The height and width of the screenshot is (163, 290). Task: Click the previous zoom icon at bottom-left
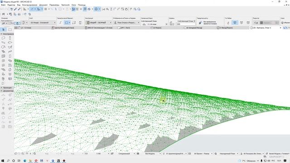tap(16, 153)
